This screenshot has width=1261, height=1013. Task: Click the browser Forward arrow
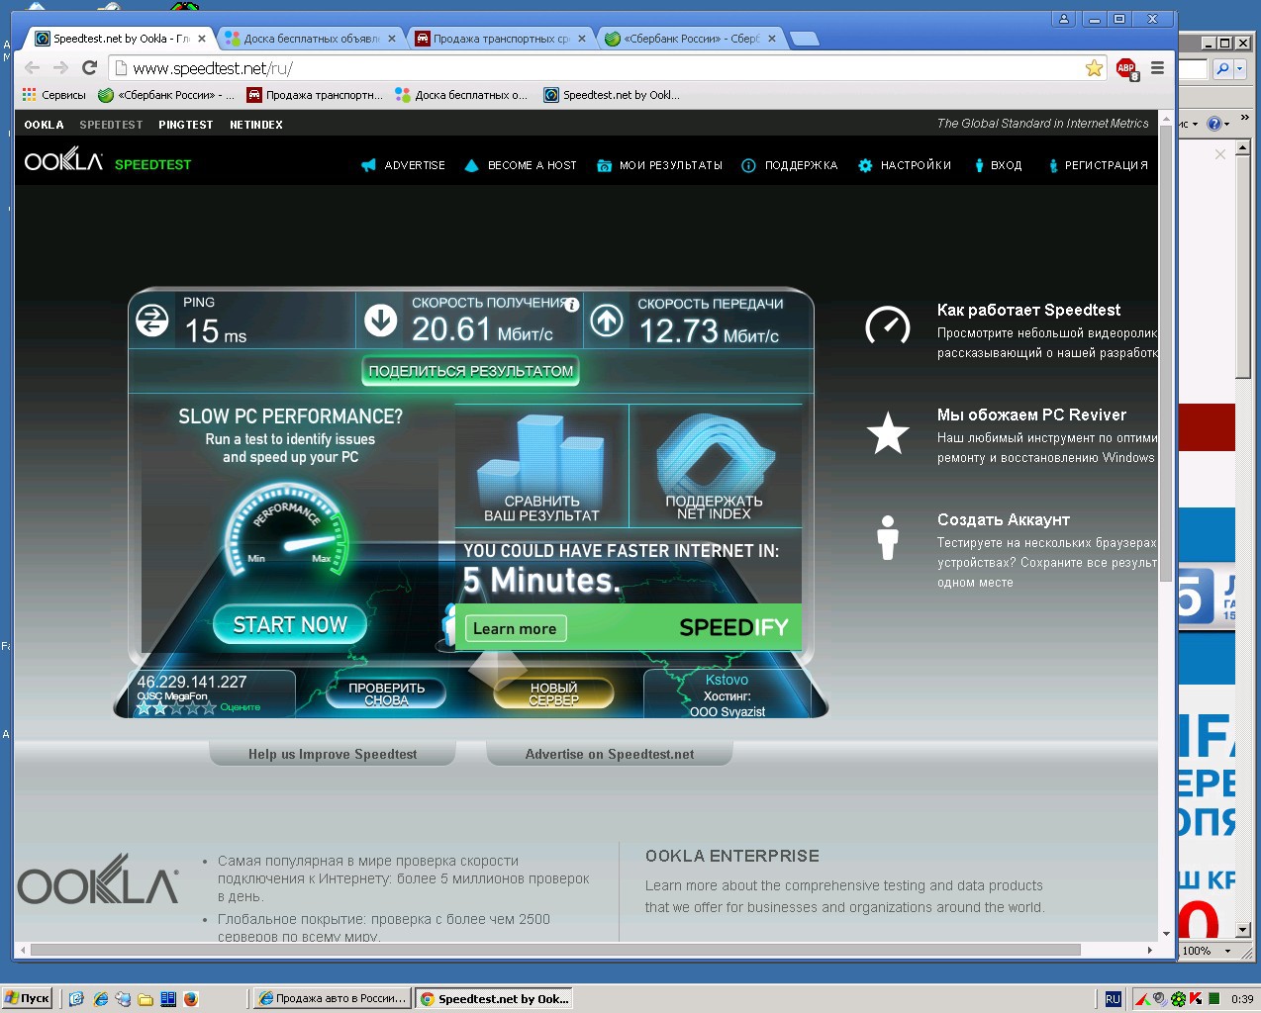tap(60, 68)
